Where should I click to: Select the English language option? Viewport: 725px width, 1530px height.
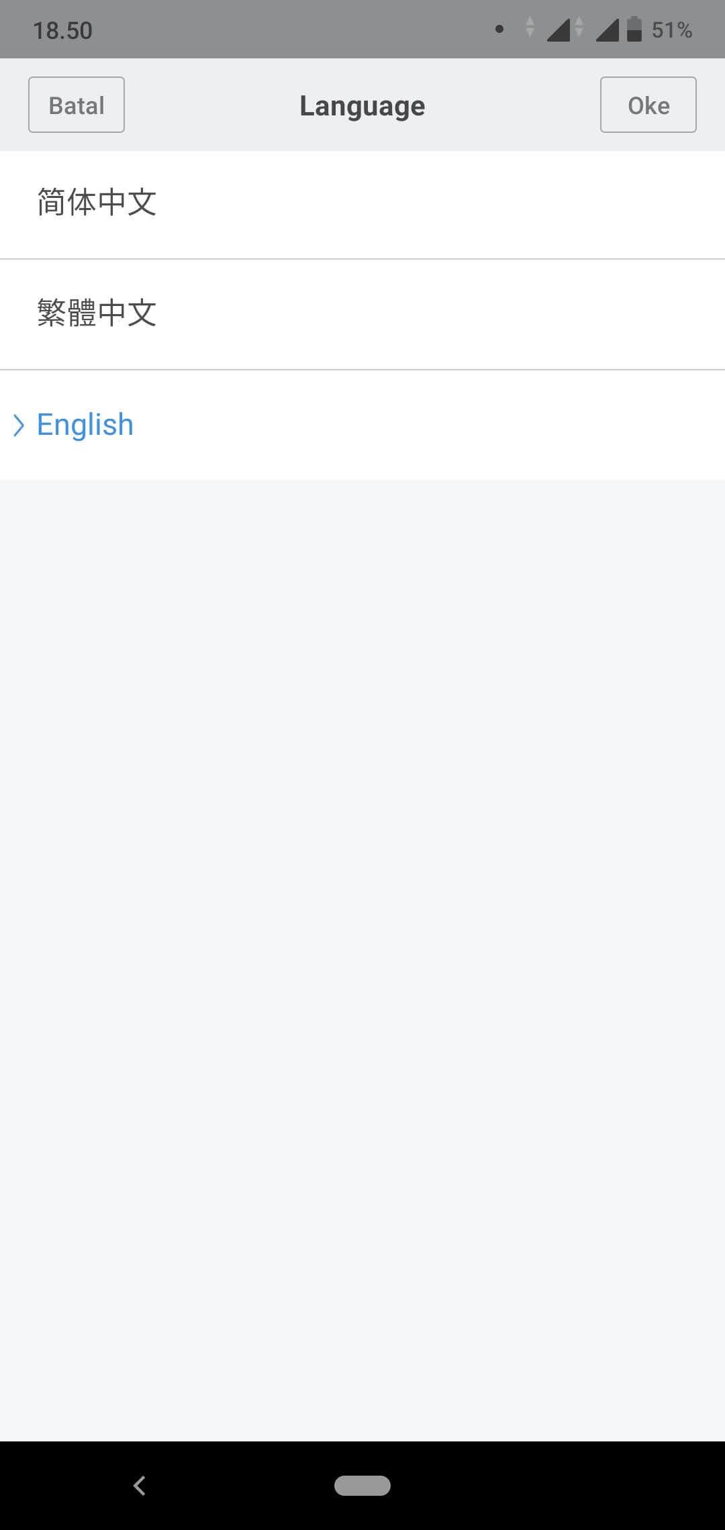pyautogui.click(x=362, y=425)
